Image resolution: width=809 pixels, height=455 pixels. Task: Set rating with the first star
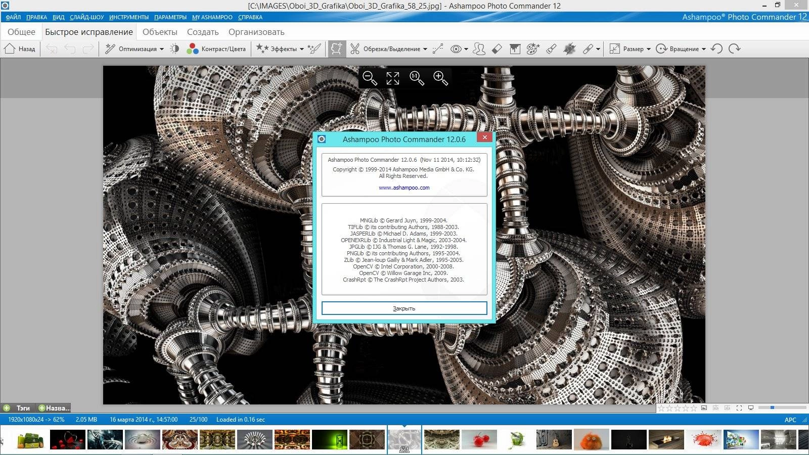tap(661, 408)
